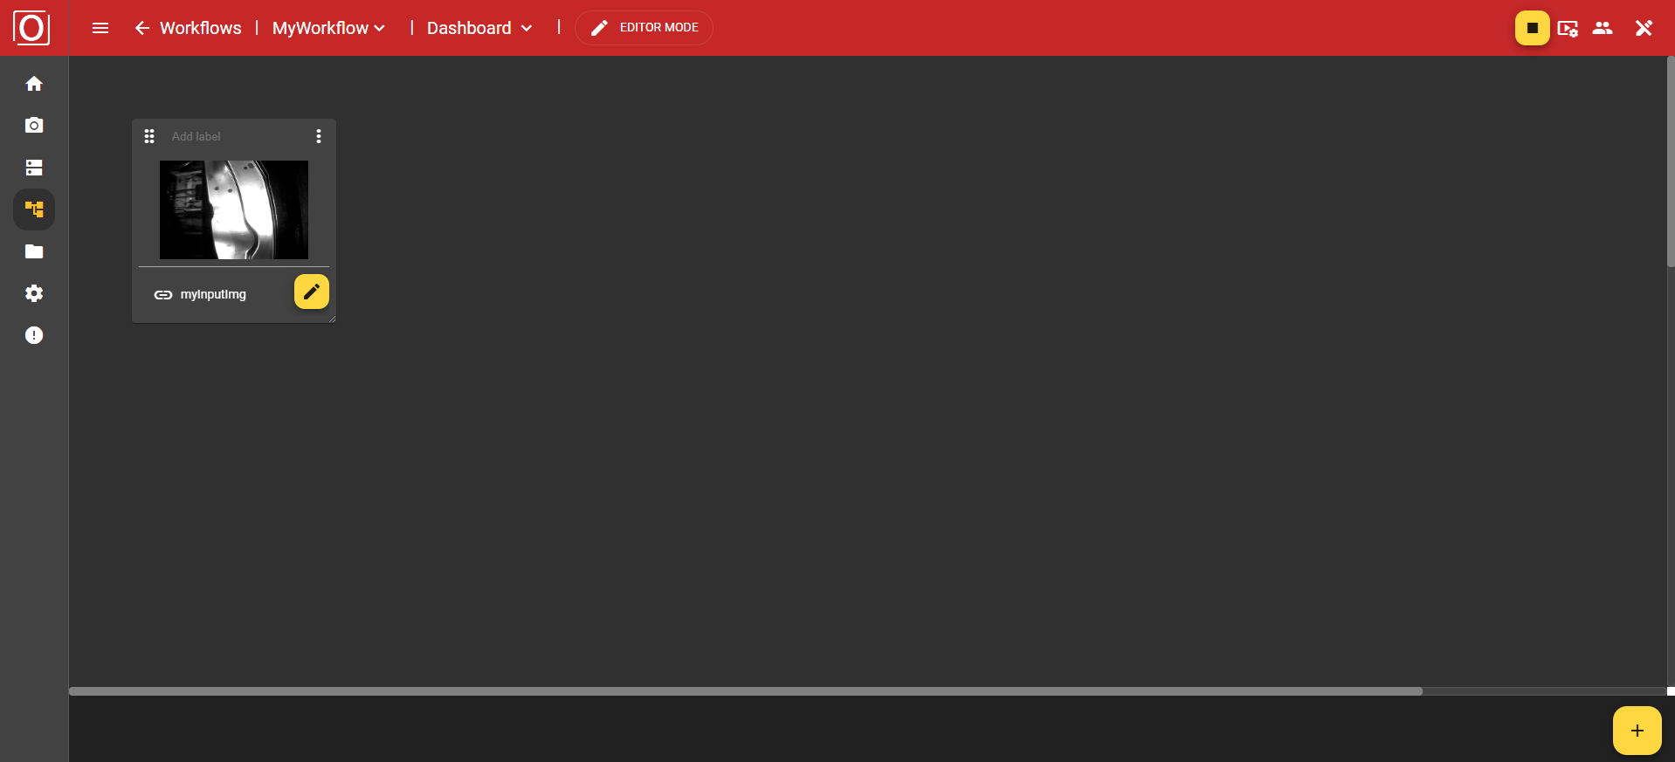
Task: Open the hamburger navigation menu
Action: [100, 28]
